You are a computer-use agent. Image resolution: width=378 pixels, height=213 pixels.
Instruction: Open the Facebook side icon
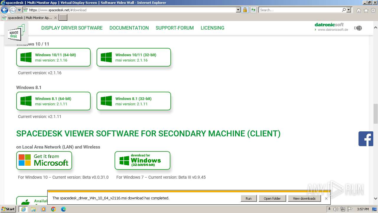coord(366,139)
